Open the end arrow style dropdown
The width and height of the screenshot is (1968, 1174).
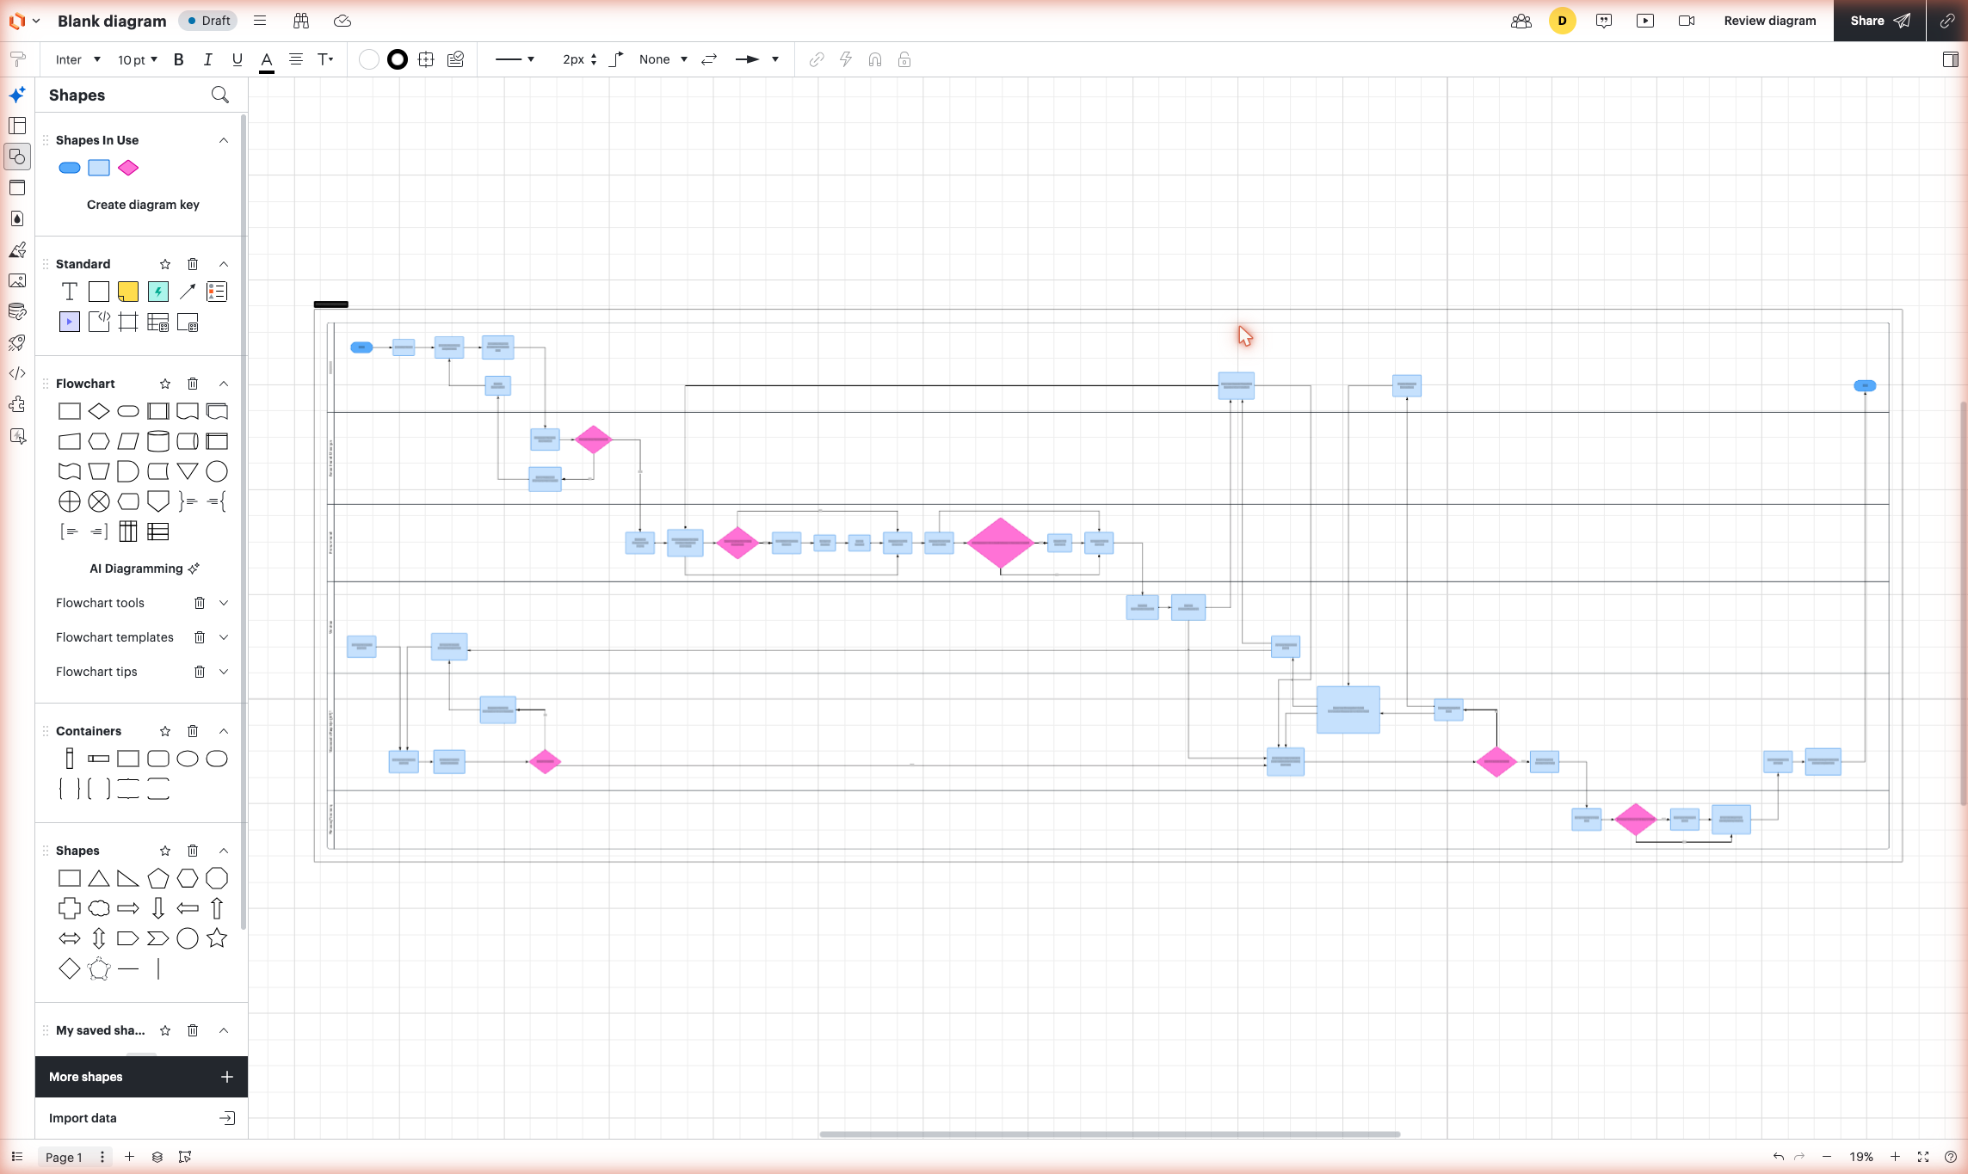(757, 59)
